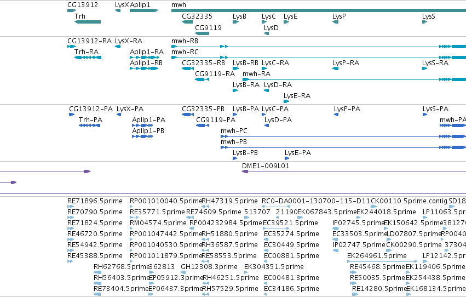Select the CG13912-PA protein

72,115
